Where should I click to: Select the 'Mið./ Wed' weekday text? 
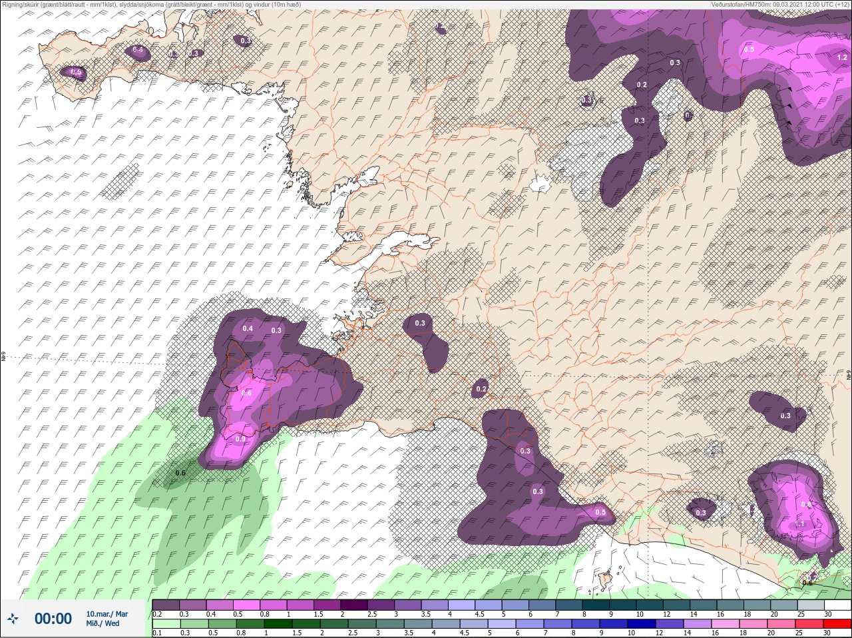(x=103, y=623)
